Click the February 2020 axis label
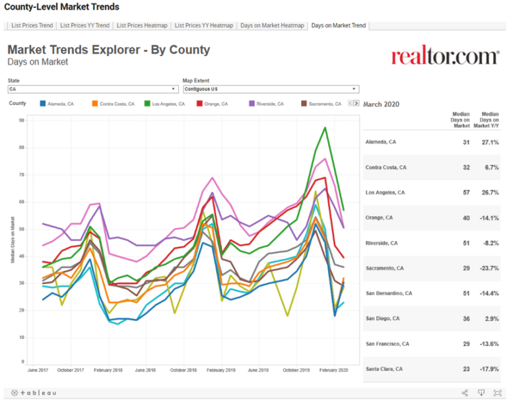Screen dimensions: 507x401 pyautogui.click(x=333, y=370)
